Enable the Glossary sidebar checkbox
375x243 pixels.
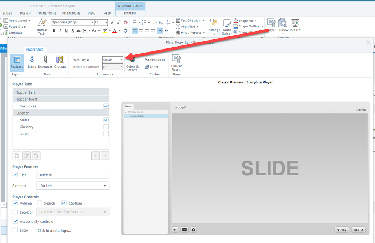tap(106, 127)
